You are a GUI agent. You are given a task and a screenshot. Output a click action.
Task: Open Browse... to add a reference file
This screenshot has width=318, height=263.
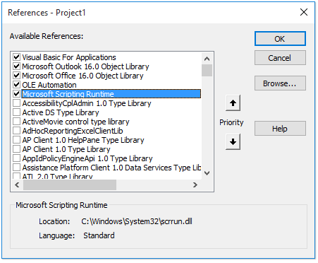tap(280, 83)
